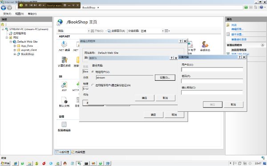This screenshot has width=267, height=166.
Task: Switch to the 功能视图 tab
Action: [62, 152]
